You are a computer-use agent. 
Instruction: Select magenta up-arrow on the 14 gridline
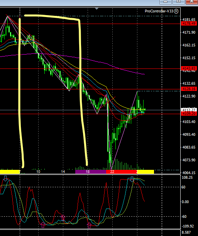click(63, 218)
